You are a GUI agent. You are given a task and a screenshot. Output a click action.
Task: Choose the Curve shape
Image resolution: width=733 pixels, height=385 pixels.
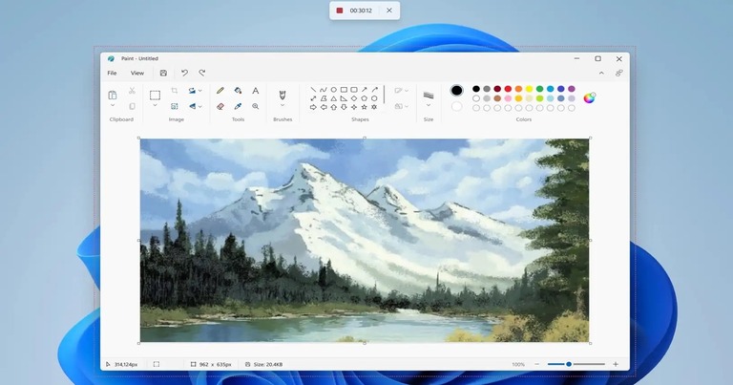(x=324, y=90)
